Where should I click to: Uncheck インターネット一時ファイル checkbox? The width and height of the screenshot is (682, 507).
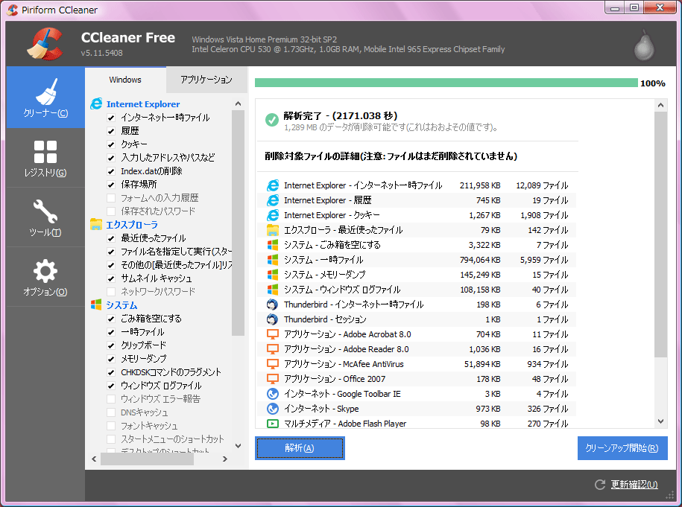111,118
